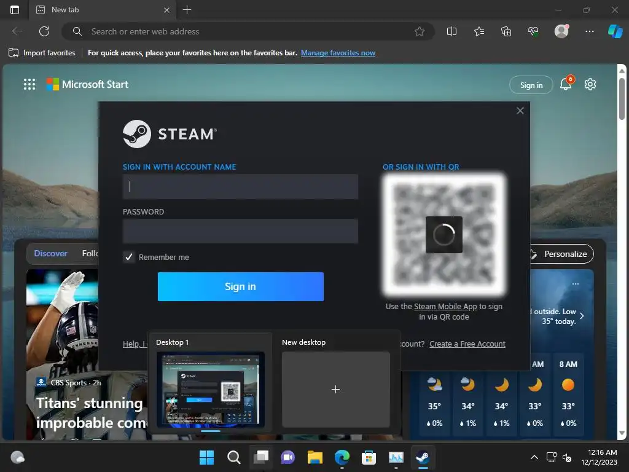Open the Favorites list icon
The width and height of the screenshot is (629, 472).
point(479,31)
